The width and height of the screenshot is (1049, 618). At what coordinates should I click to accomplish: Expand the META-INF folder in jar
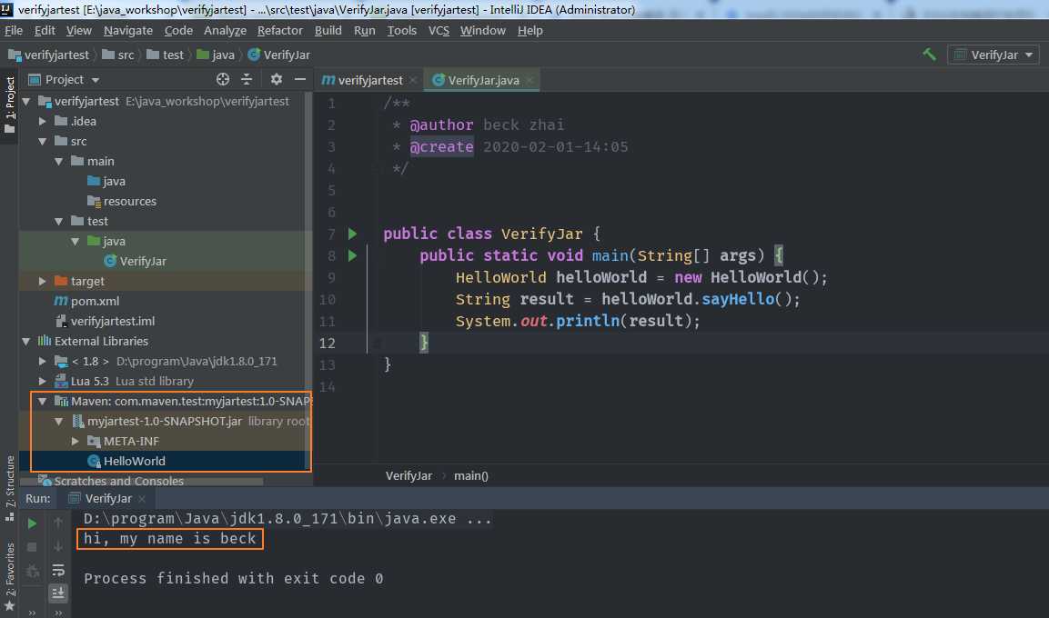coord(75,441)
